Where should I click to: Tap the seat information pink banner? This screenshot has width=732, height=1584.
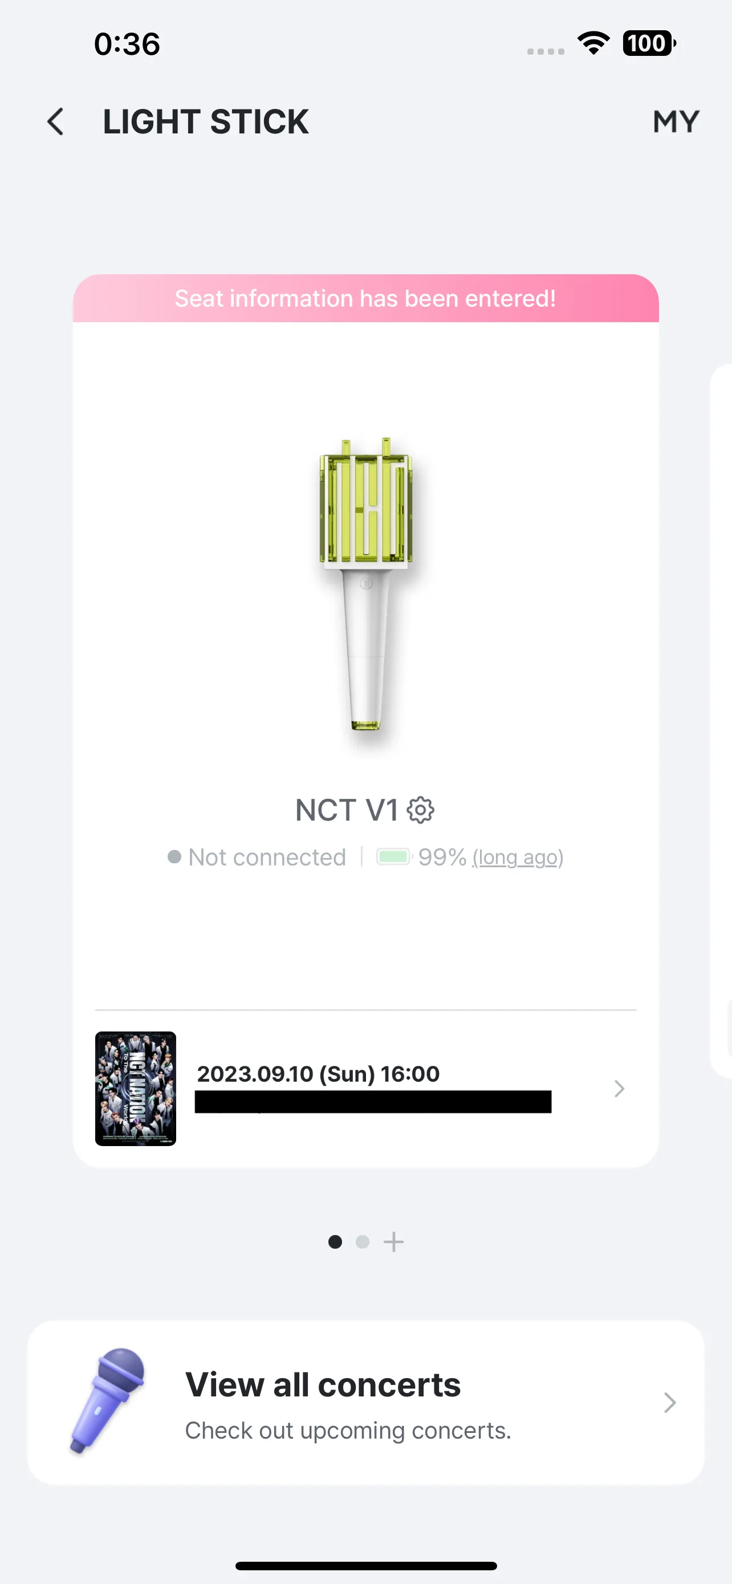point(365,299)
